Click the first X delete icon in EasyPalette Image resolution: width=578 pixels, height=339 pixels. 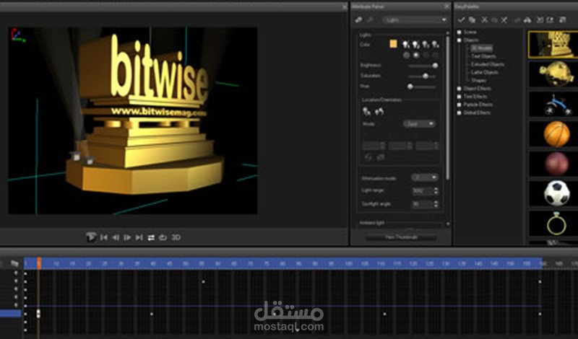pyautogui.click(x=484, y=20)
